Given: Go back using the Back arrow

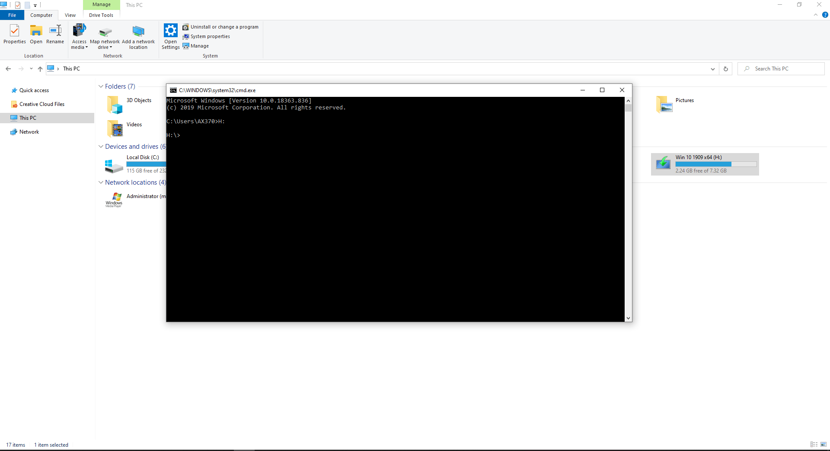Looking at the screenshot, I should [8, 69].
